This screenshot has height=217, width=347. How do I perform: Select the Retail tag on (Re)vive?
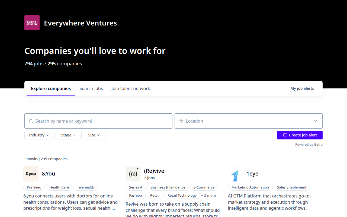[155, 195]
